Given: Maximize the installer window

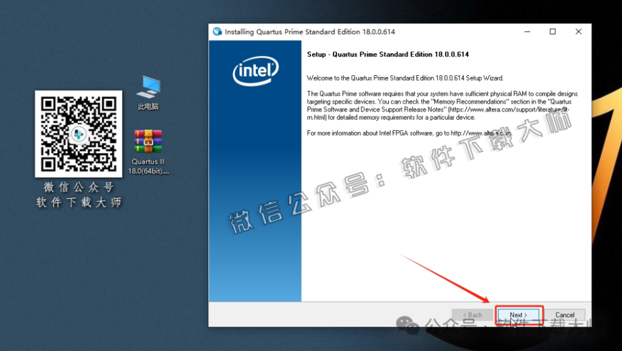Looking at the screenshot, I should (553, 31).
